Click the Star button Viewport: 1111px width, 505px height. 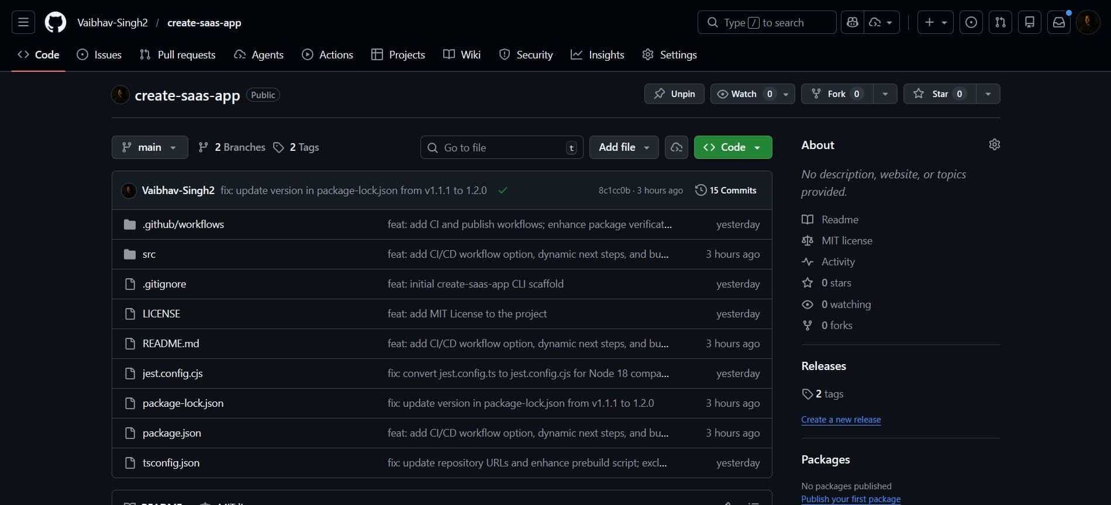(x=940, y=94)
